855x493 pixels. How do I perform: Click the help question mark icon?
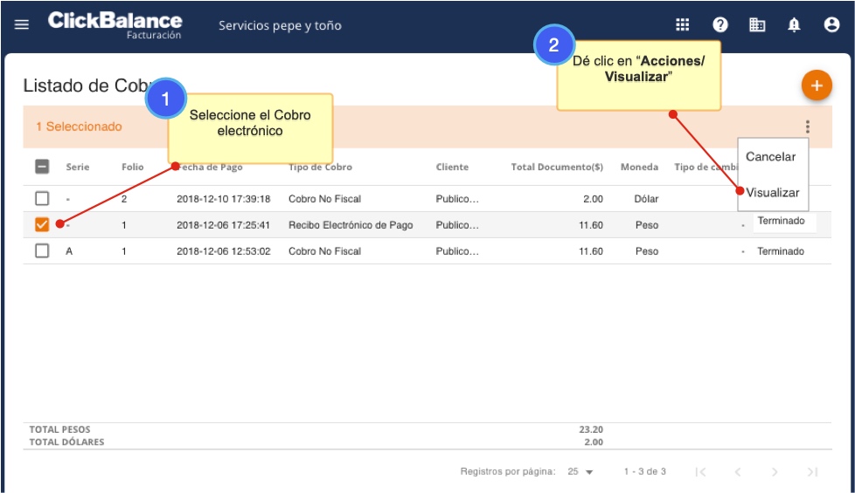coord(720,24)
